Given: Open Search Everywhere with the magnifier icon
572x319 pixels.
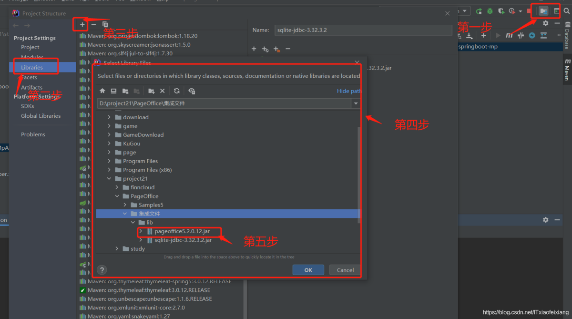Looking at the screenshot, I should [567, 11].
